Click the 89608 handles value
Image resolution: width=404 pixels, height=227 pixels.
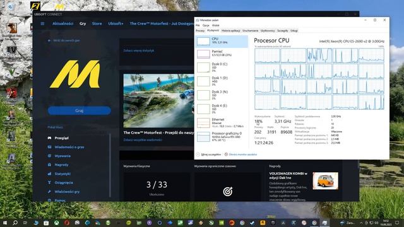click(x=286, y=132)
